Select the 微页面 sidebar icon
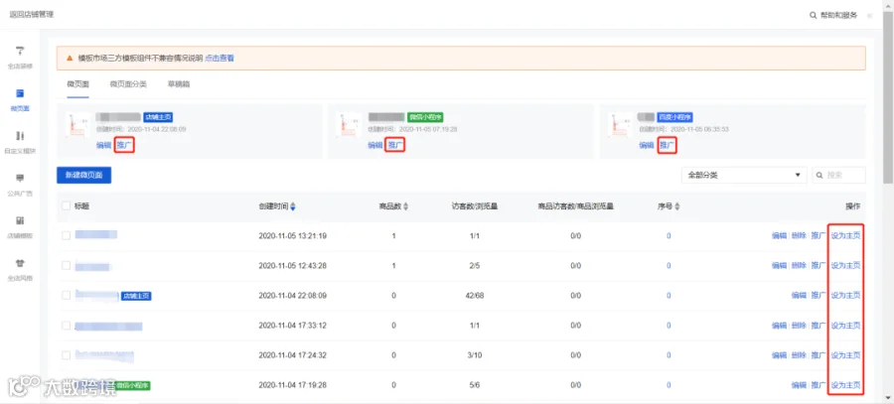Screen dimensions: 894x404 pyautogui.click(x=20, y=93)
